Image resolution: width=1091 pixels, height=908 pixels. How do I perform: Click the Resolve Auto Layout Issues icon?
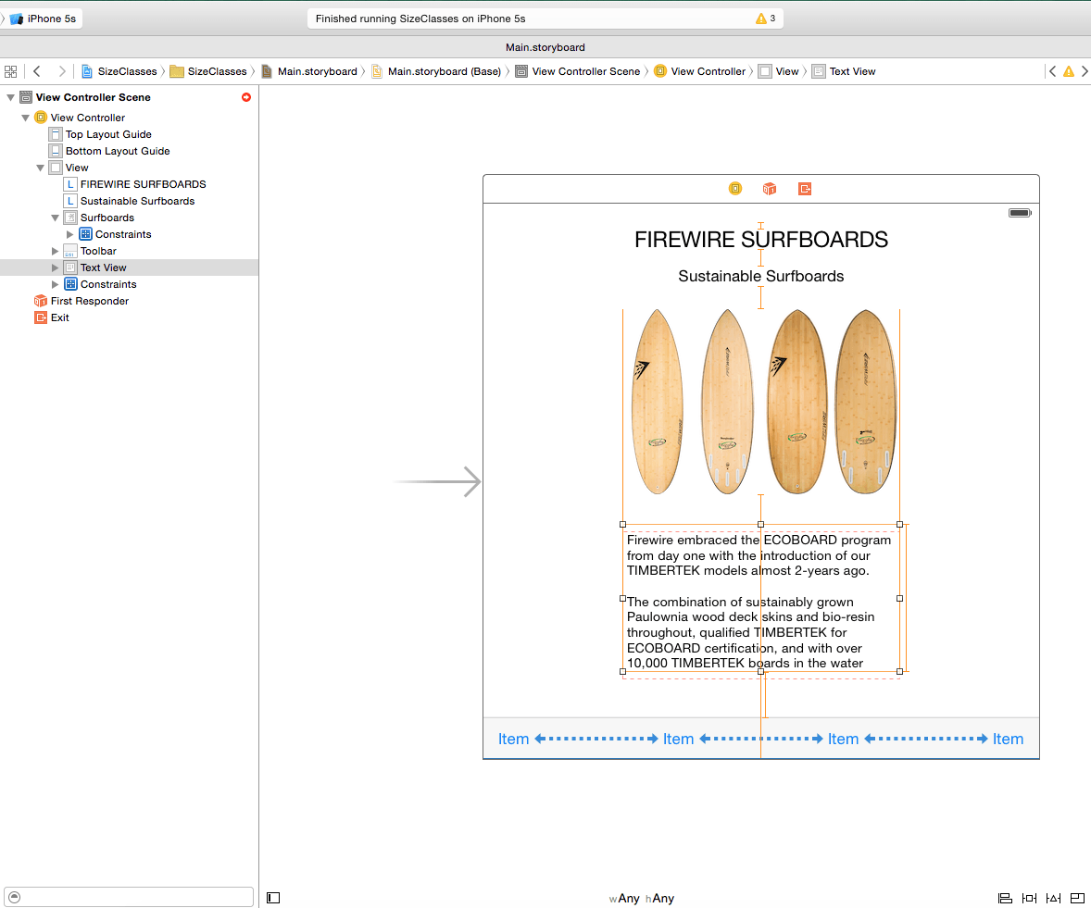click(x=1053, y=898)
